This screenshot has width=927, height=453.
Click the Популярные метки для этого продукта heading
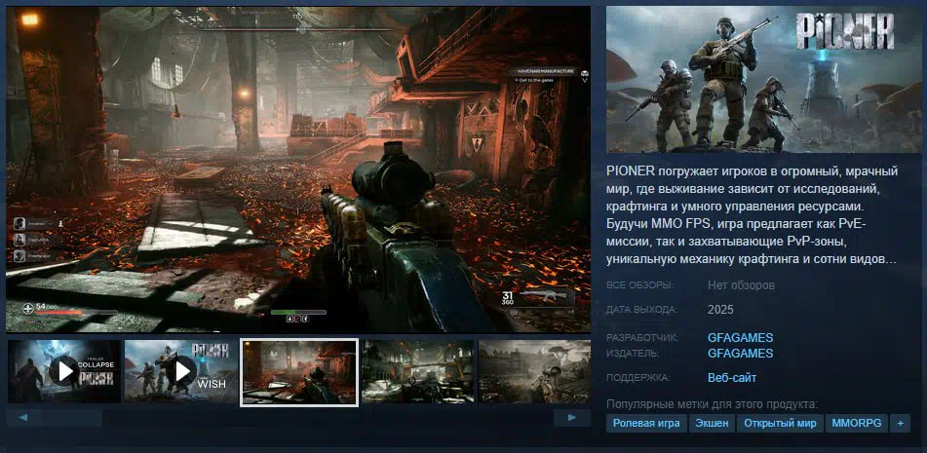click(x=712, y=404)
